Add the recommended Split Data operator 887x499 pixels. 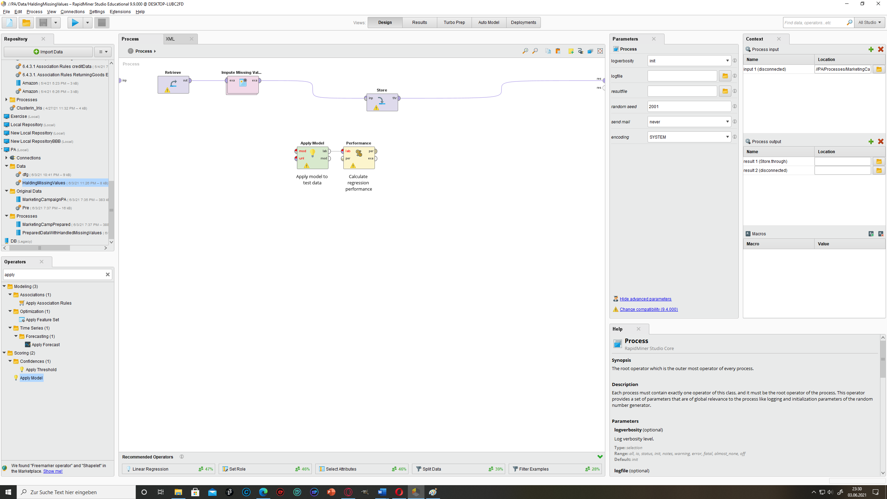458,469
